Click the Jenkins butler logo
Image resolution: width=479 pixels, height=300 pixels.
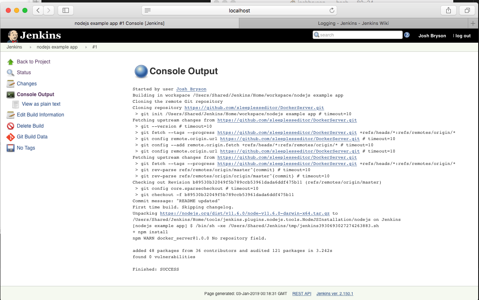coord(13,35)
